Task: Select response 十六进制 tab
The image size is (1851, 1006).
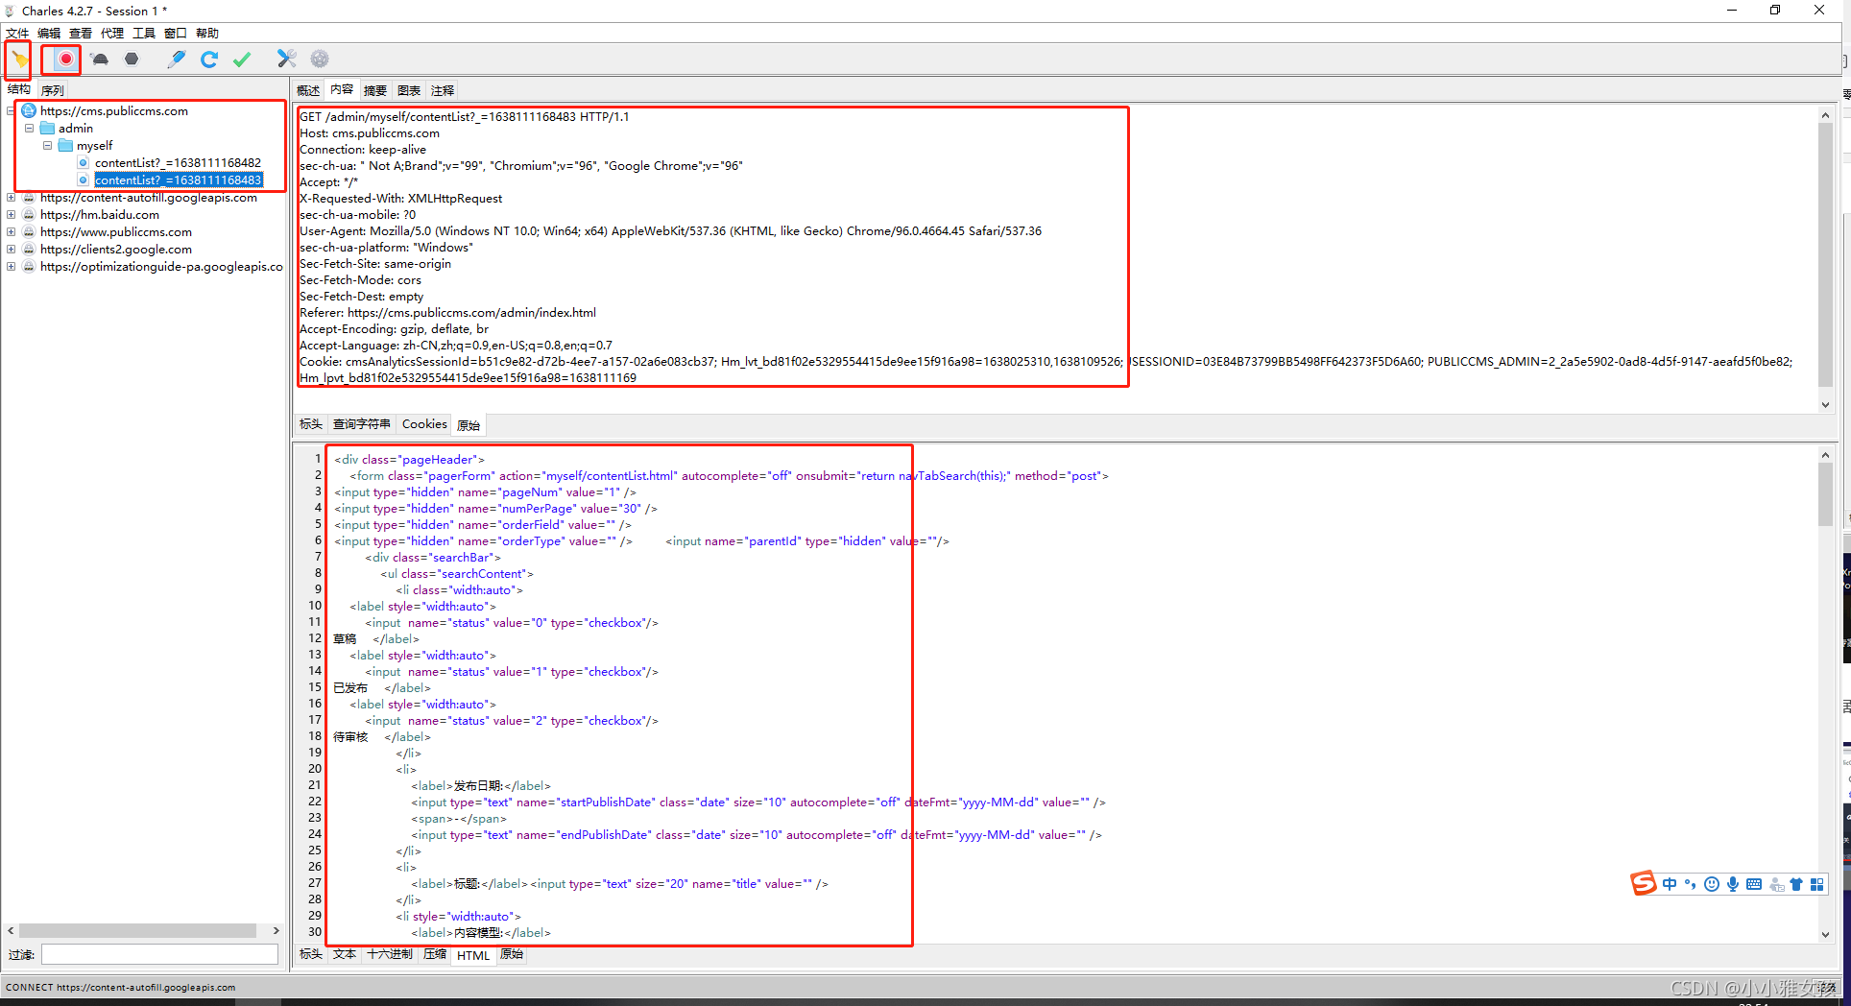Action: [390, 954]
